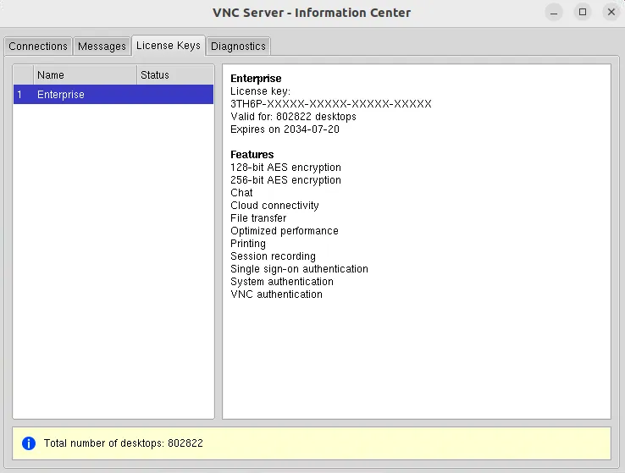The width and height of the screenshot is (625, 473).
Task: Switch to the Connections tab
Action: [38, 47]
